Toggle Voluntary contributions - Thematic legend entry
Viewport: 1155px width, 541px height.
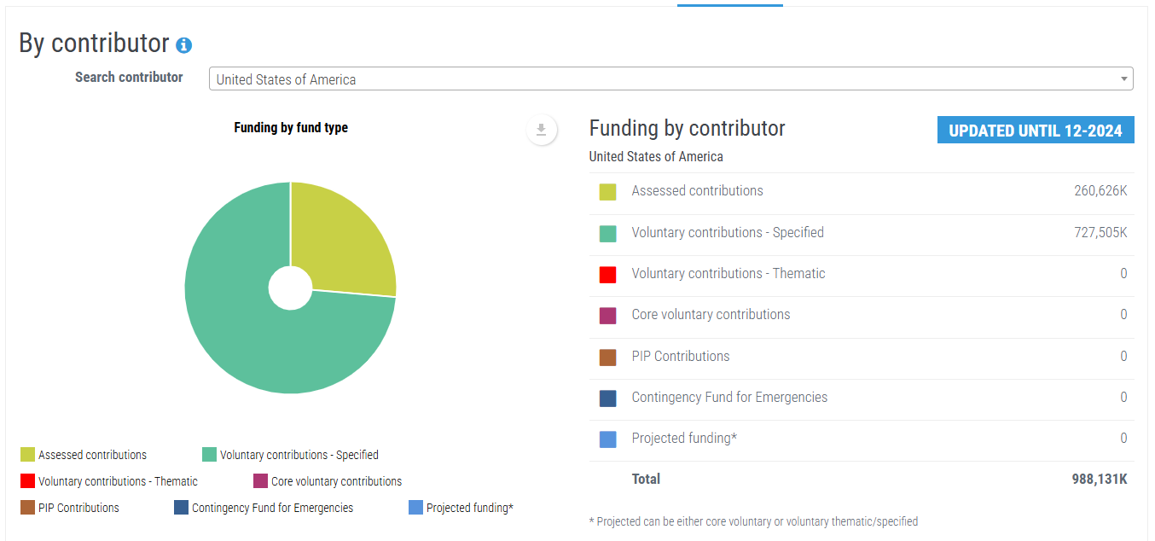[109, 481]
